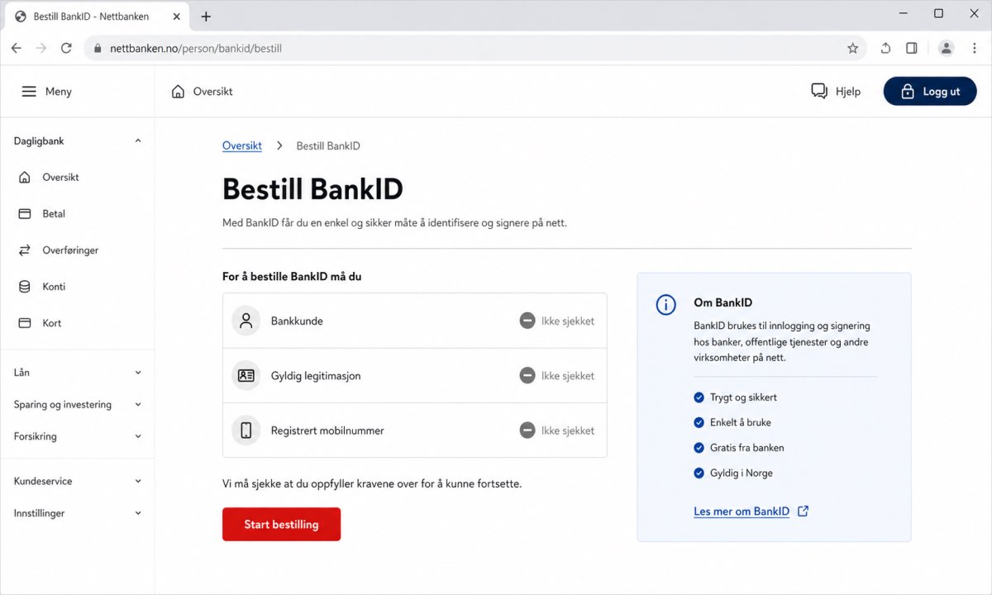Go back with the browser back arrow
This screenshot has height=595, width=992.
coord(17,49)
